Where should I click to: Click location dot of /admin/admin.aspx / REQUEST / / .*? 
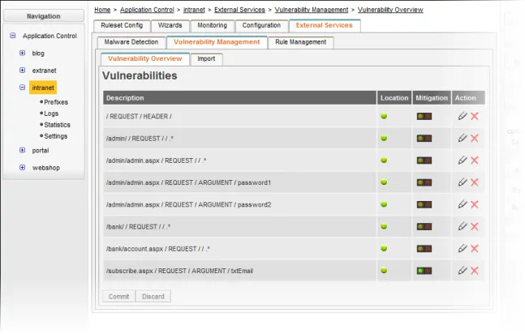[384, 161]
